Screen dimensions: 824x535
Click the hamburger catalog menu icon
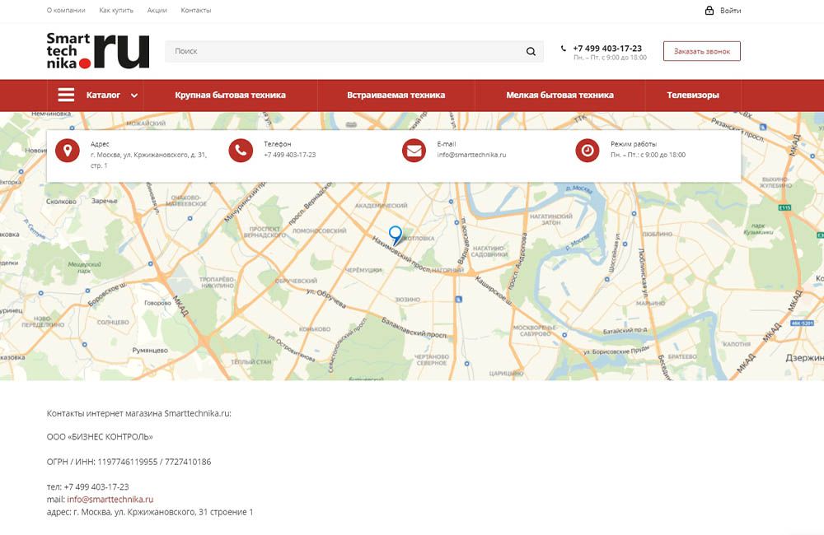click(66, 95)
